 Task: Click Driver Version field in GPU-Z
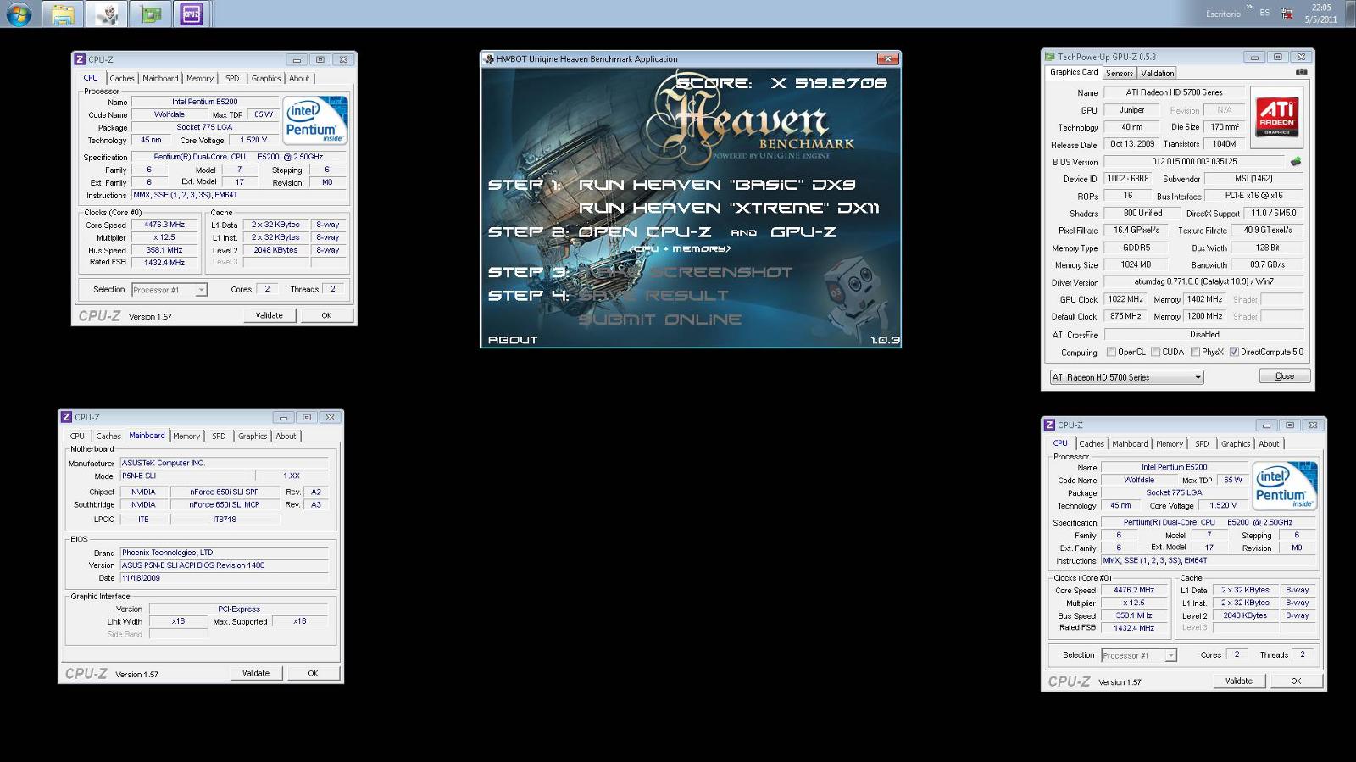[x=1203, y=281]
